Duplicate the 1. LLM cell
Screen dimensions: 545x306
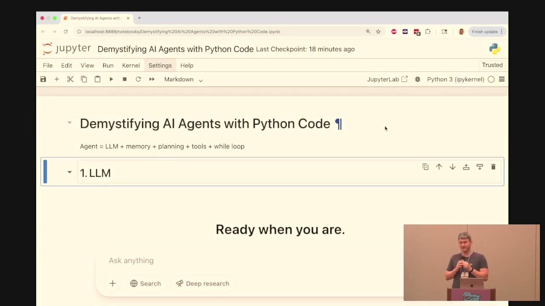point(425,167)
